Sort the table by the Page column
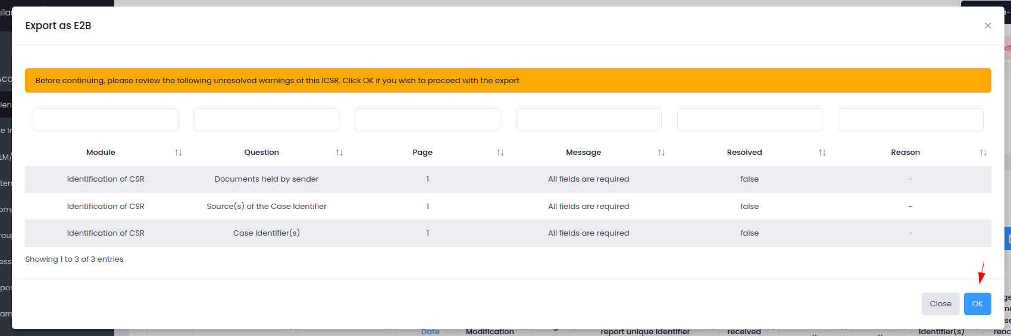This screenshot has width=1011, height=336. (500, 153)
